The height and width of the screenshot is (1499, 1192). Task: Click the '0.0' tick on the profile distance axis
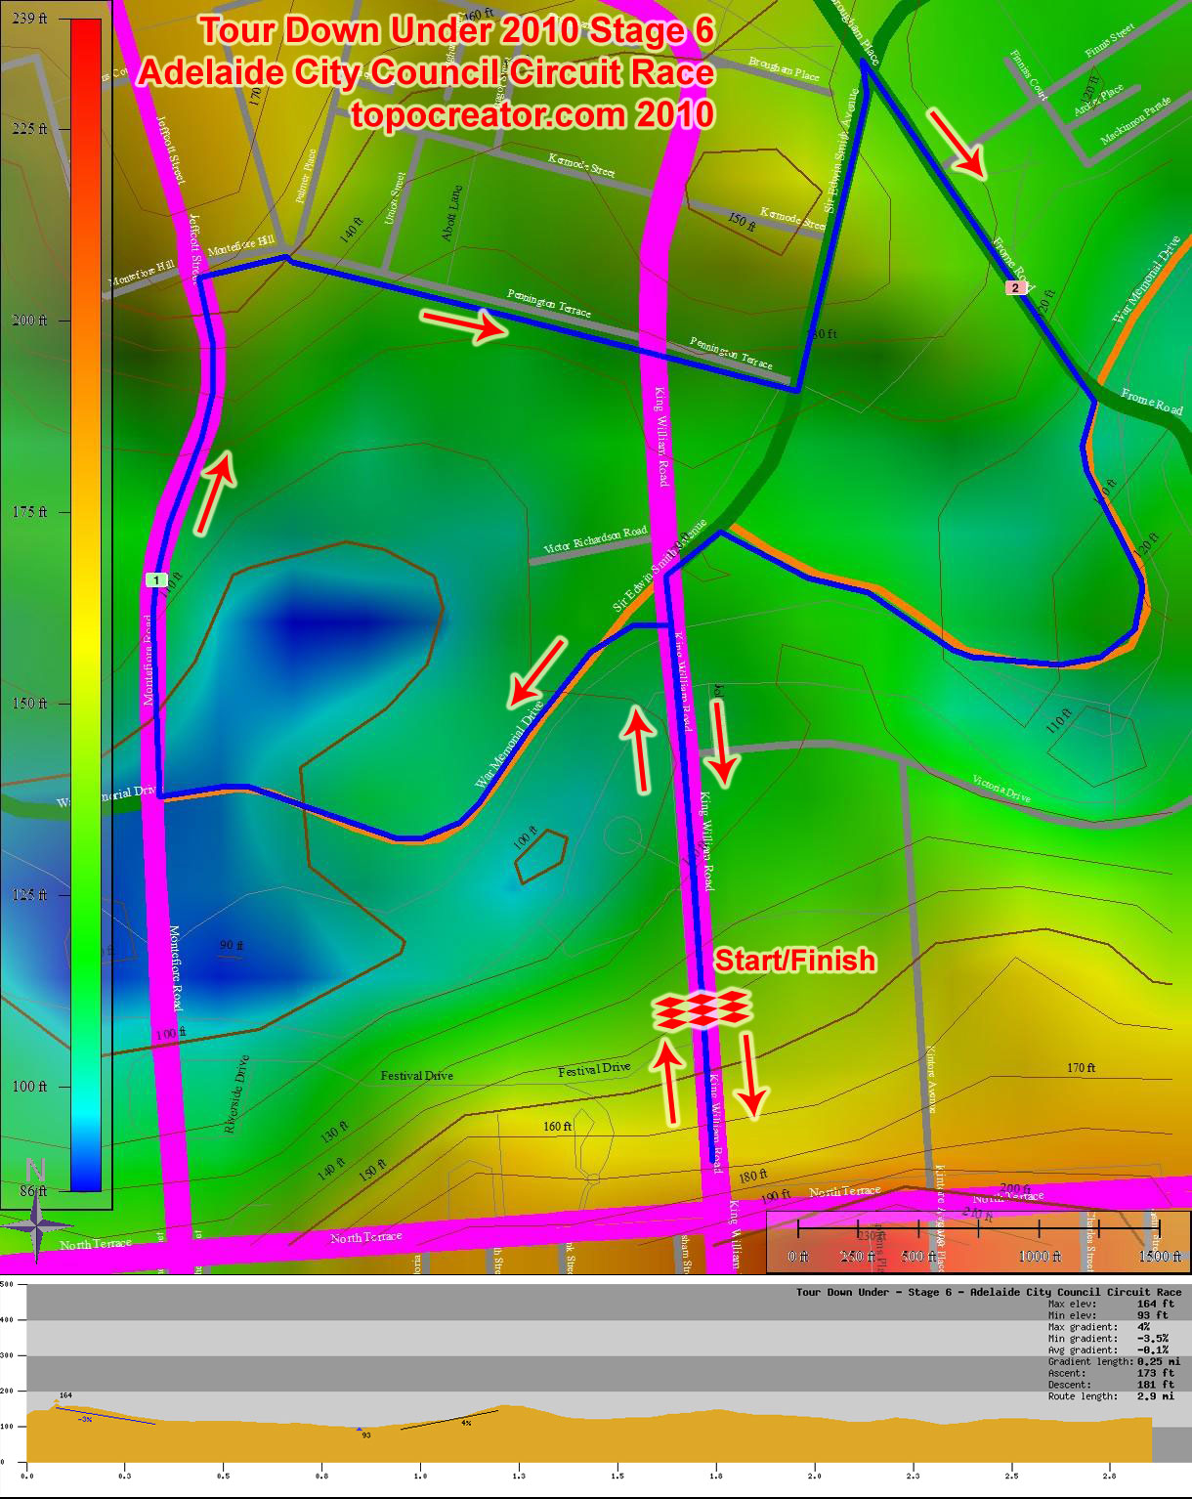[27, 1477]
